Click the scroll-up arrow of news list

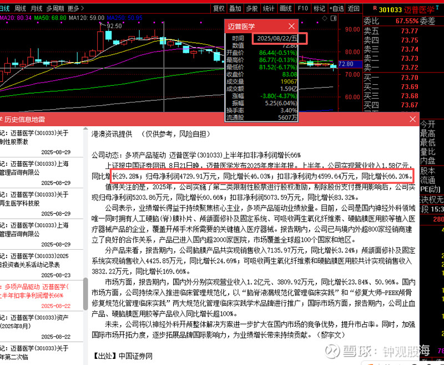tap(85, 129)
